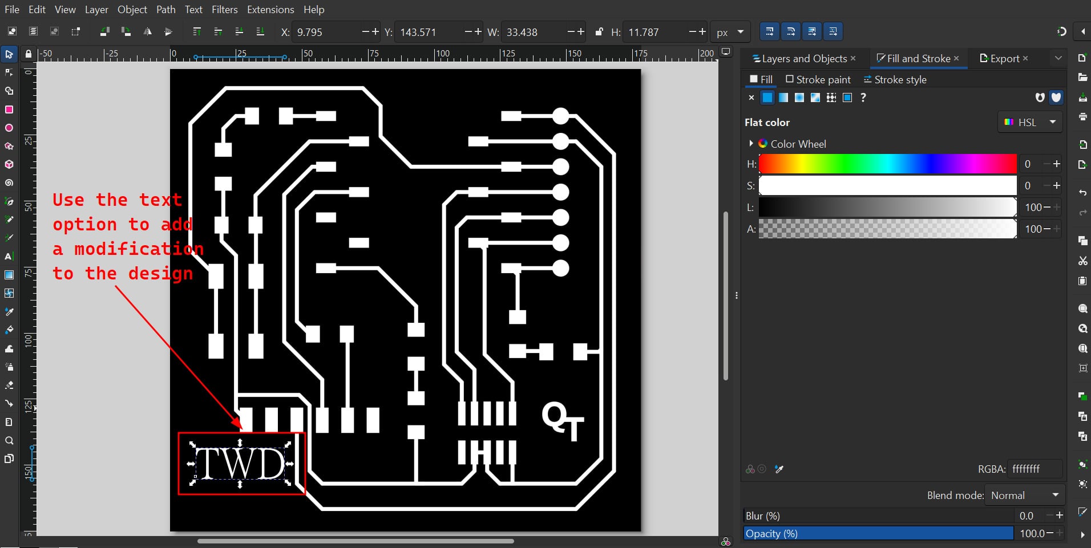Lower selection to bottom

click(x=260, y=32)
